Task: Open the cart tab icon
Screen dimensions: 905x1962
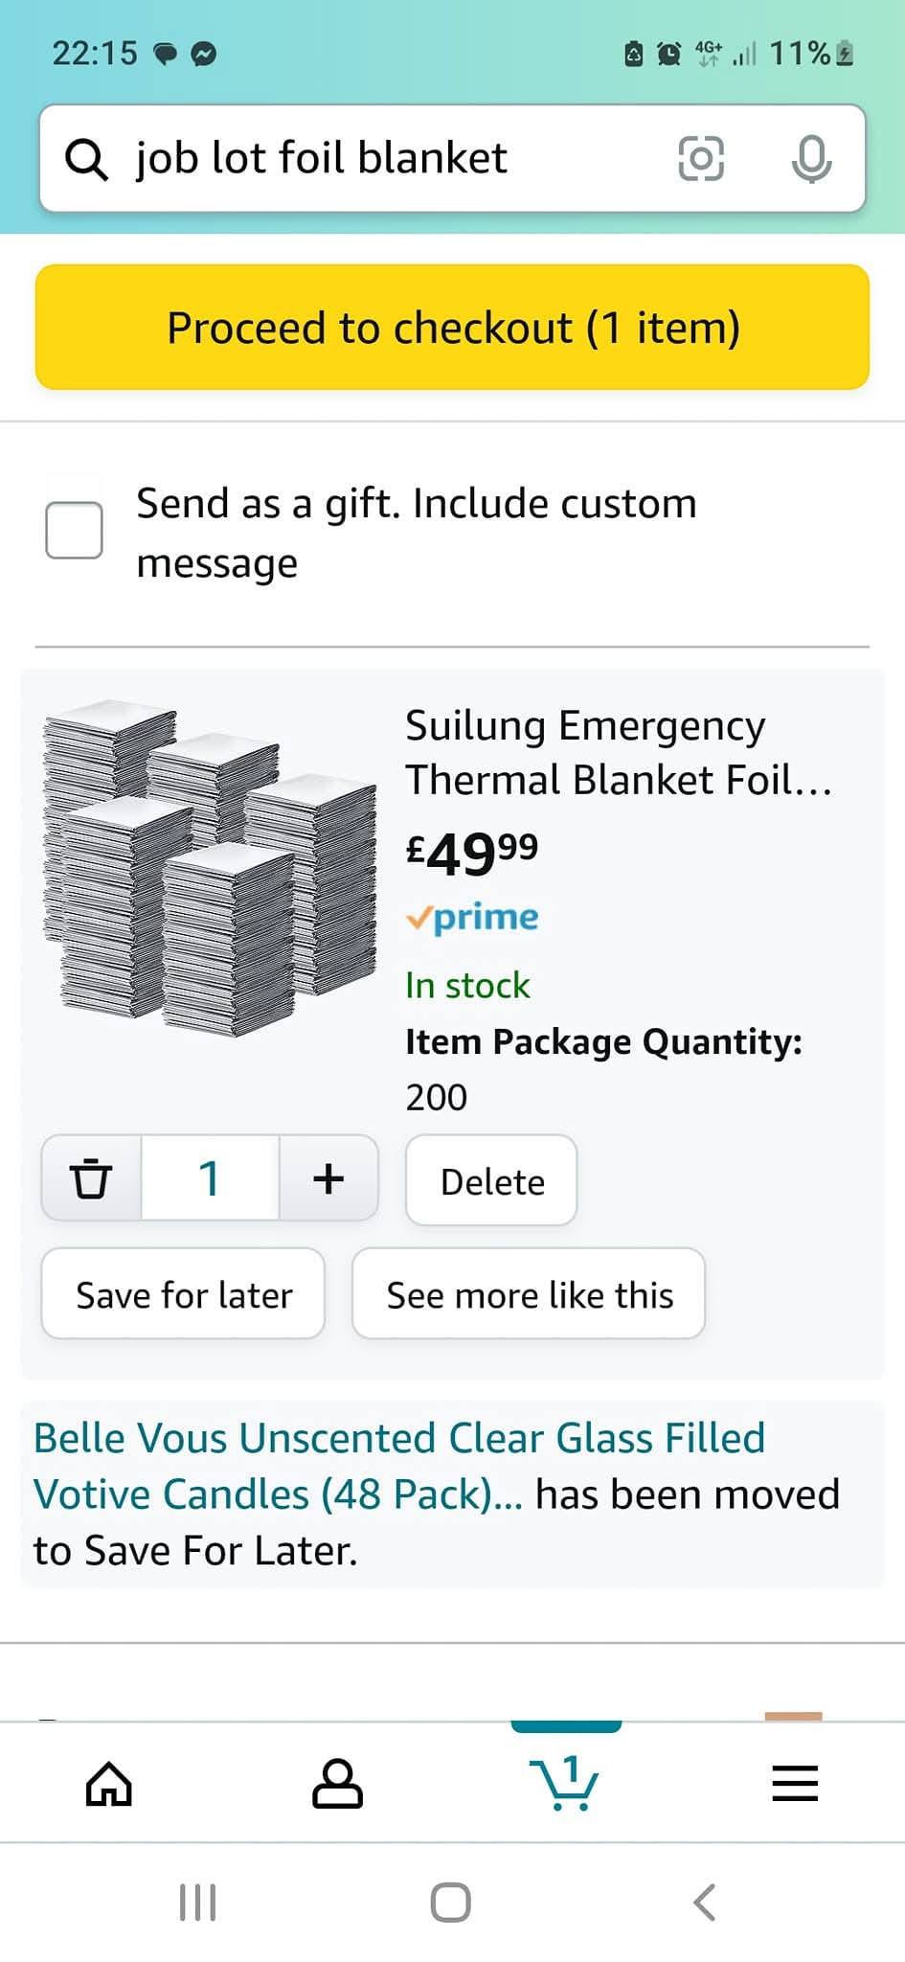Action: point(565,1782)
